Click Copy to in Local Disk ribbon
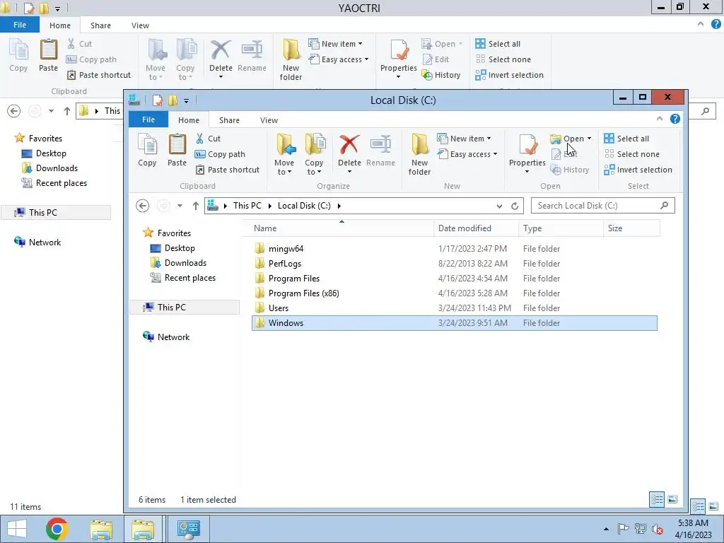Screen dimensions: 724x543 [x=314, y=154]
